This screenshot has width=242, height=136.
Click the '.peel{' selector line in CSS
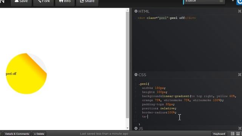click(x=144, y=84)
